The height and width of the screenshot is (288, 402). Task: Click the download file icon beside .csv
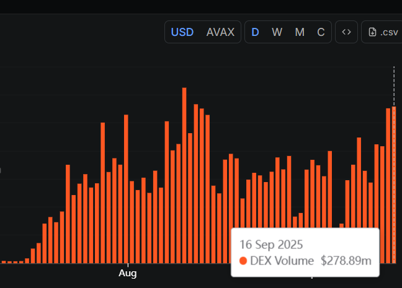(372, 32)
